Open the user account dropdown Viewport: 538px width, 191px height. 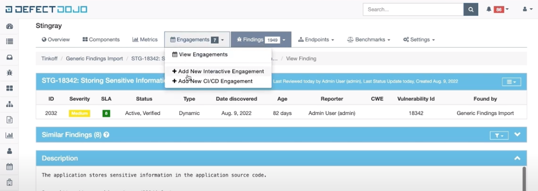click(527, 10)
